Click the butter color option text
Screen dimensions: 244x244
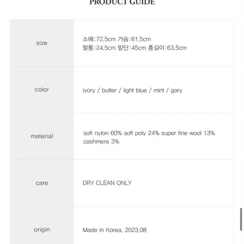[x=109, y=91]
